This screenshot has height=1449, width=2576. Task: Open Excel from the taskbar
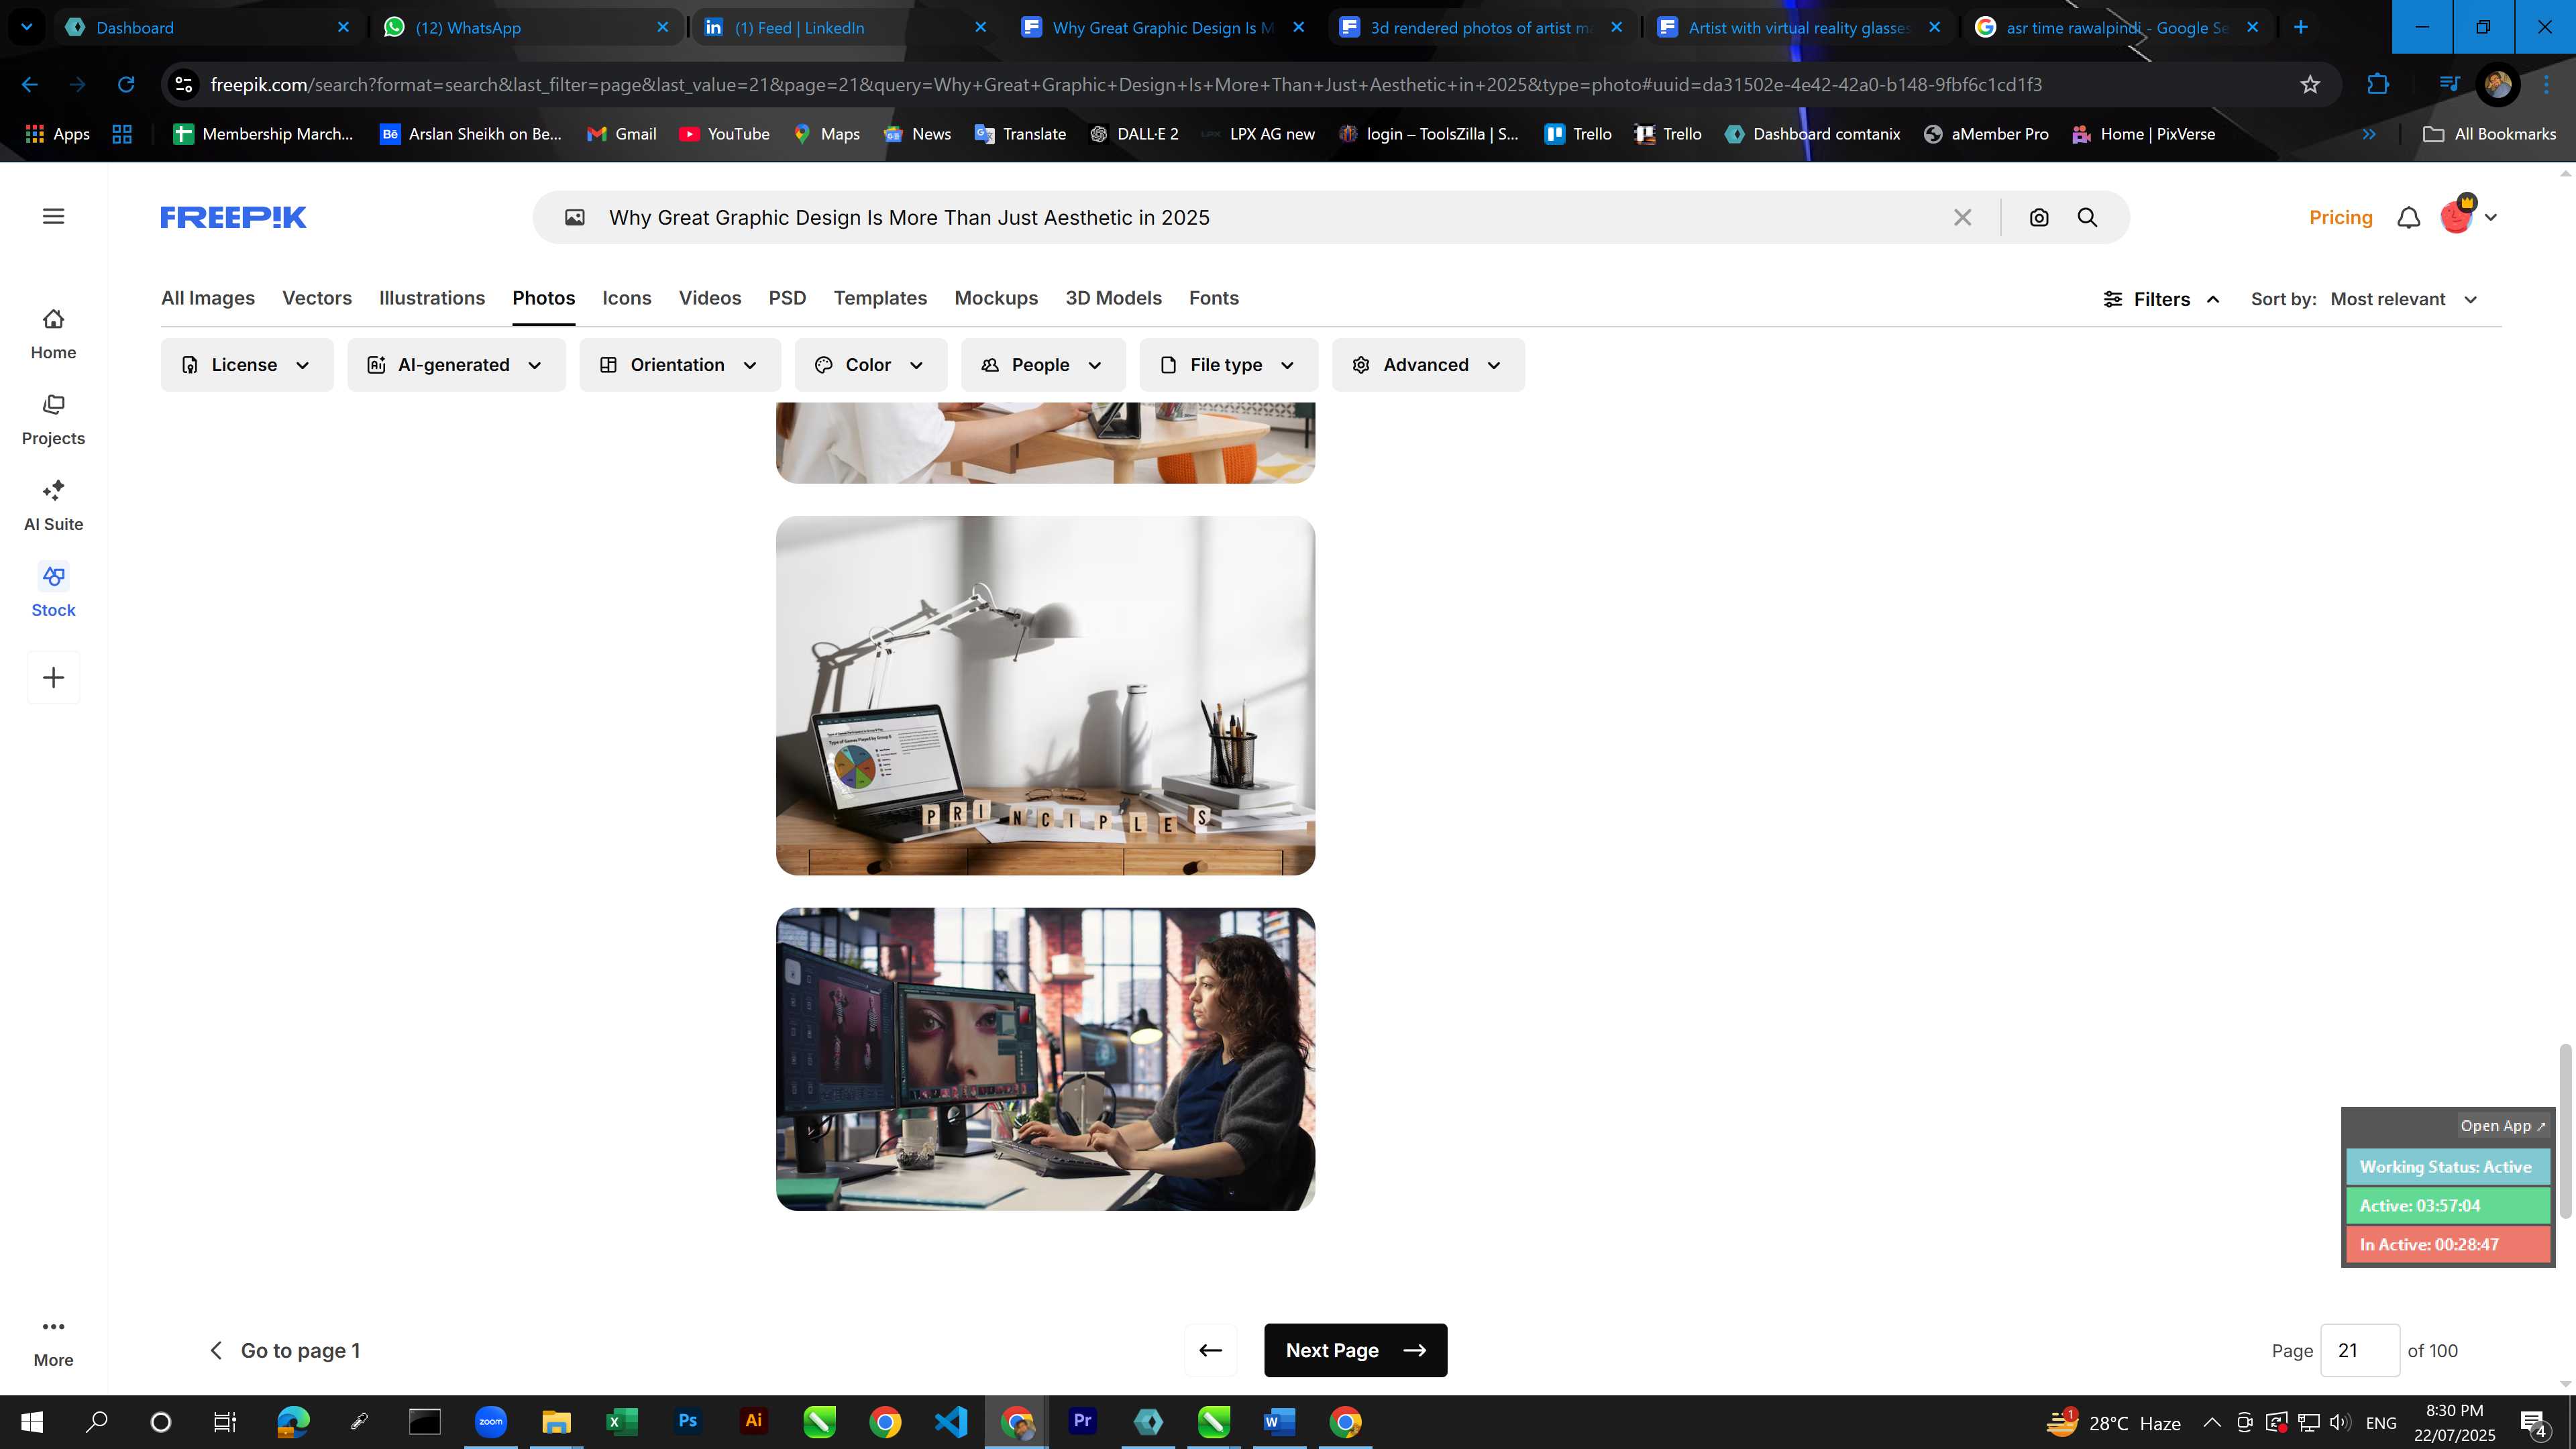tap(621, 1421)
